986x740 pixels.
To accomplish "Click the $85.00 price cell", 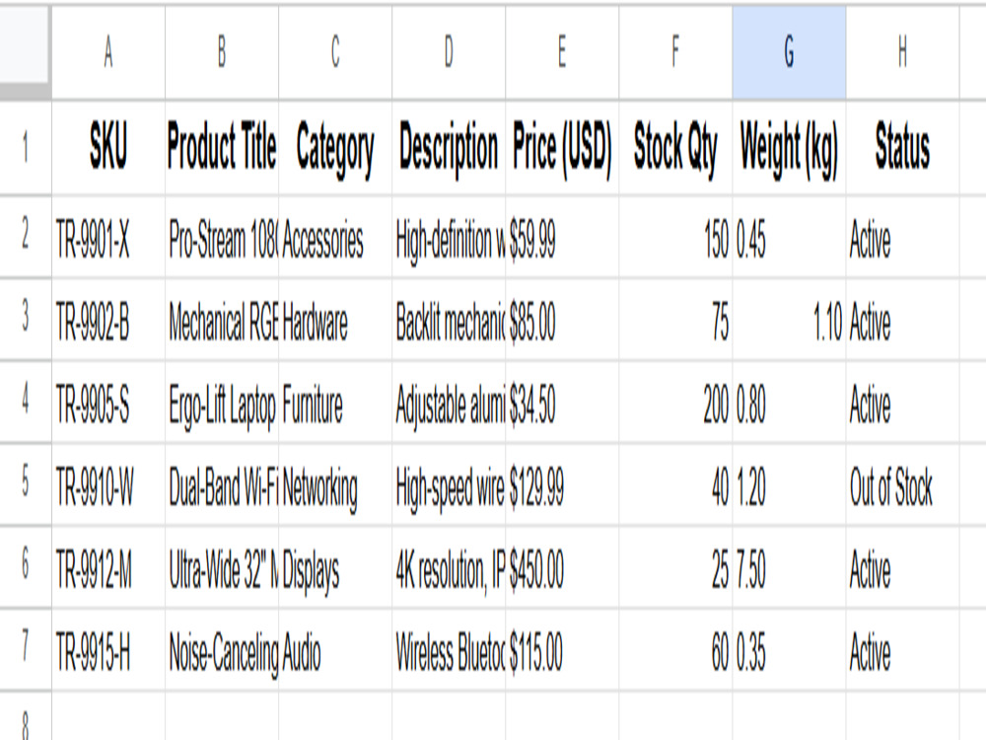I will coord(562,319).
